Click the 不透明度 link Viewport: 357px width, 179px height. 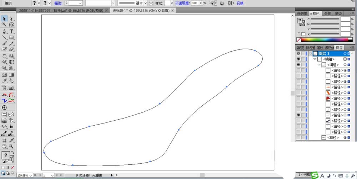pyautogui.click(x=182, y=3)
